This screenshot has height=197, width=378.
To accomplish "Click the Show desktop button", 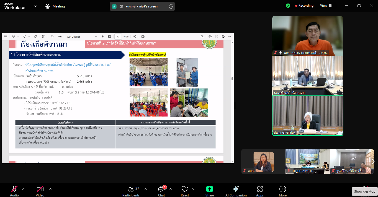I will point(364,191).
